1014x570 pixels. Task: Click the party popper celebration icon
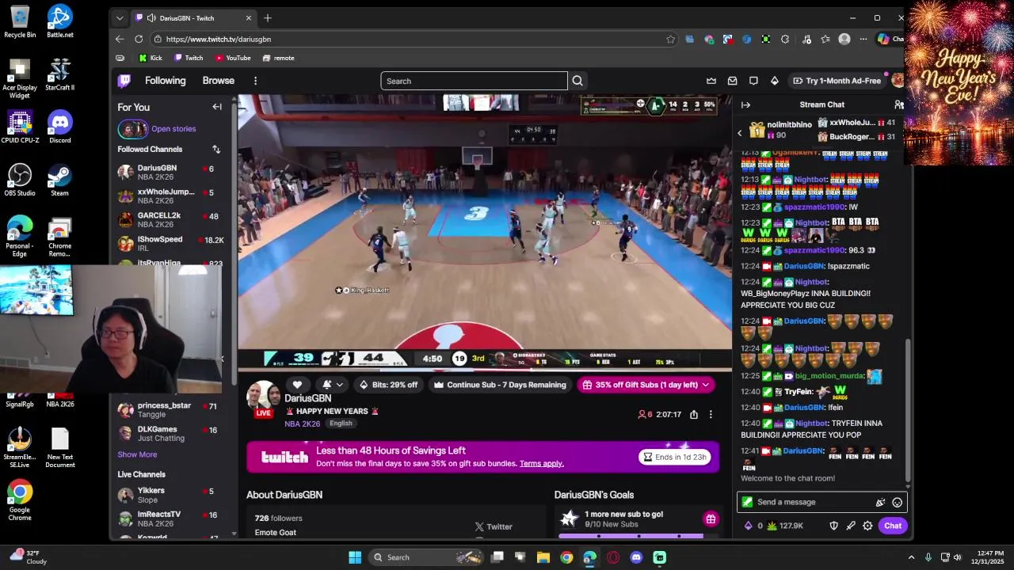(x=880, y=502)
